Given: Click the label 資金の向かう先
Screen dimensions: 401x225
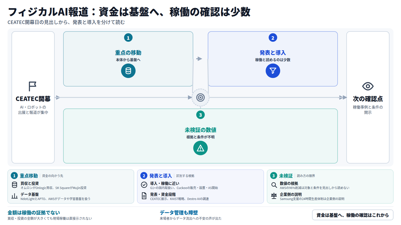Looking at the screenshot, I should coord(53,176).
